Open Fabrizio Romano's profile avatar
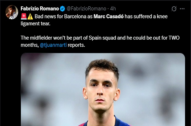 (12, 12)
